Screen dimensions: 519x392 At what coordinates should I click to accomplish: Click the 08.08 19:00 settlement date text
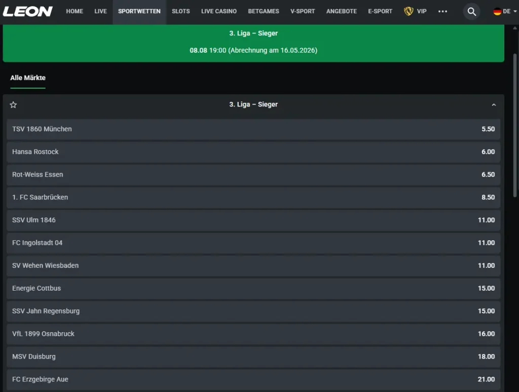pos(253,50)
